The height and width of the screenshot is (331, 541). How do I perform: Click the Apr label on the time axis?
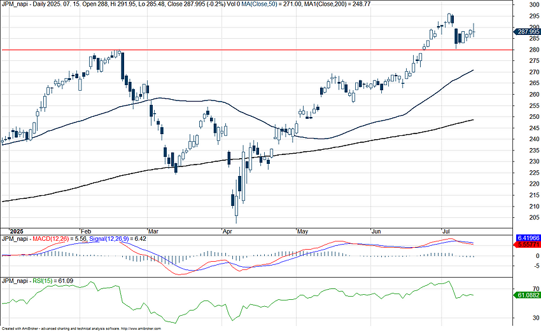click(227, 231)
